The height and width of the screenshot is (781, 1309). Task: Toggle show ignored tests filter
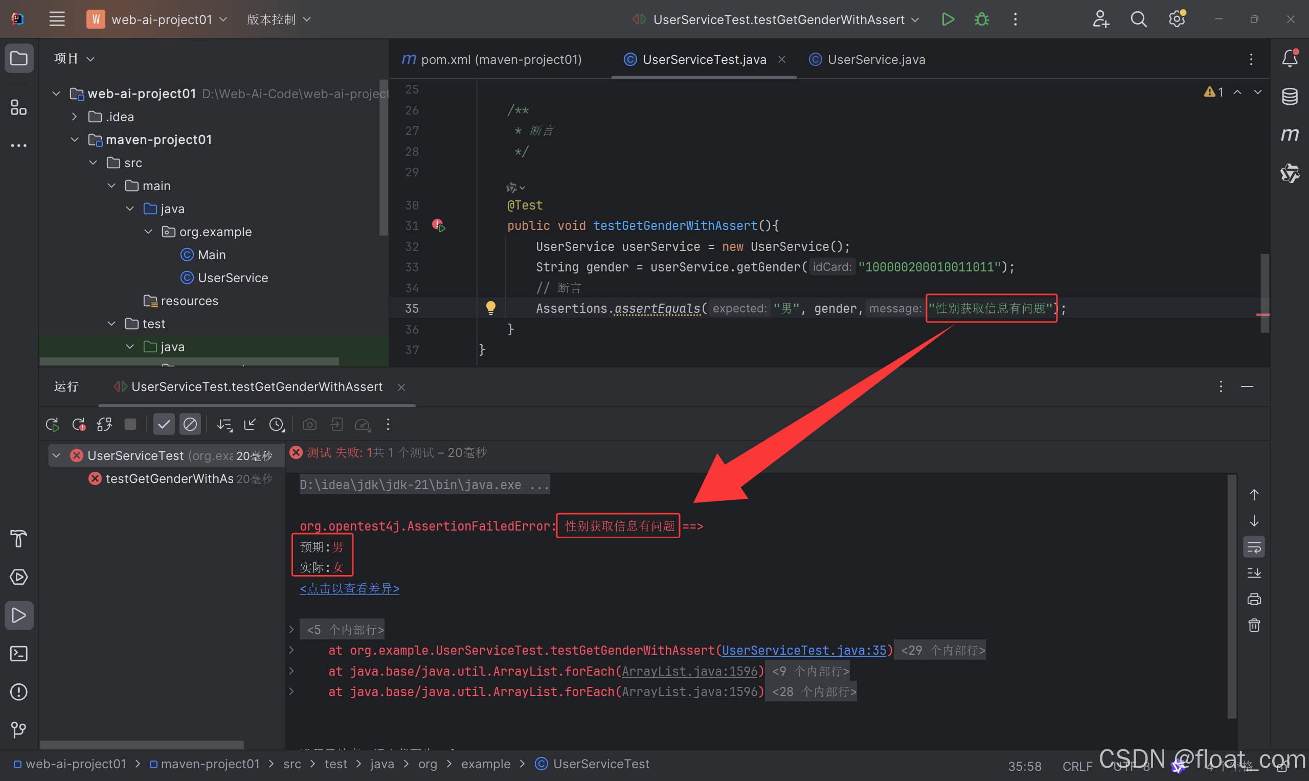190,425
